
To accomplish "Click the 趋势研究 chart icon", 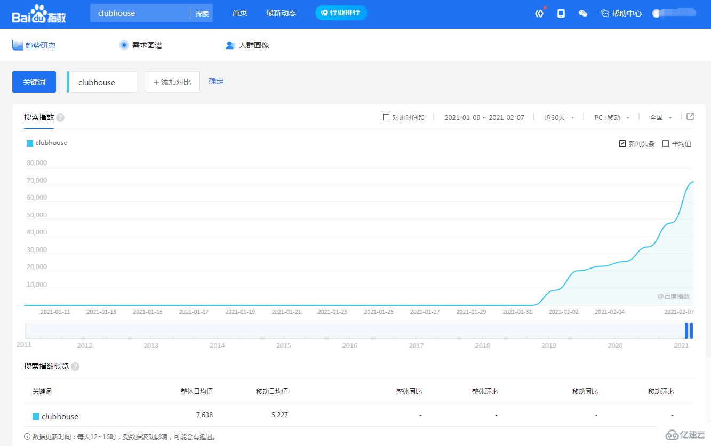I will (x=18, y=45).
